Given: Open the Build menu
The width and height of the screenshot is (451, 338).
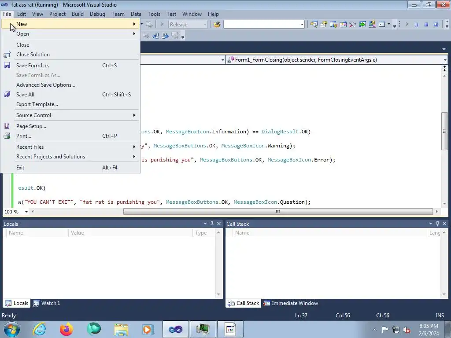Looking at the screenshot, I should tap(78, 14).
